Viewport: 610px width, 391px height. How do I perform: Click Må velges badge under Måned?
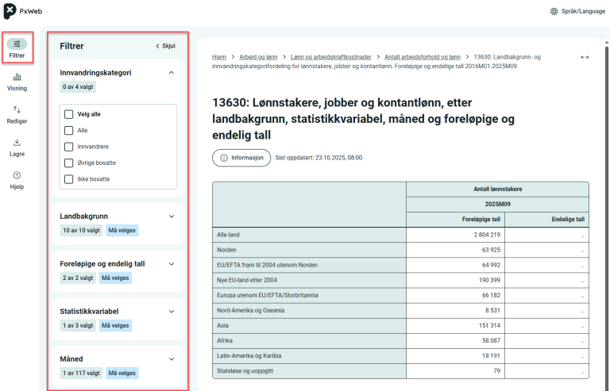(x=122, y=373)
